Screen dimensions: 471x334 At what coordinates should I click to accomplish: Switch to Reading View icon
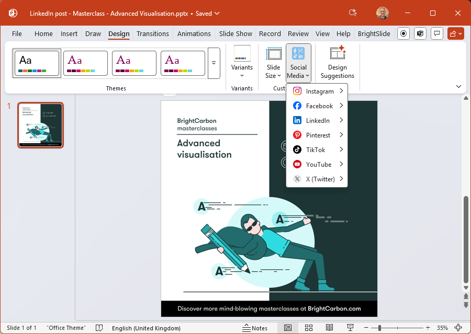coord(329,328)
